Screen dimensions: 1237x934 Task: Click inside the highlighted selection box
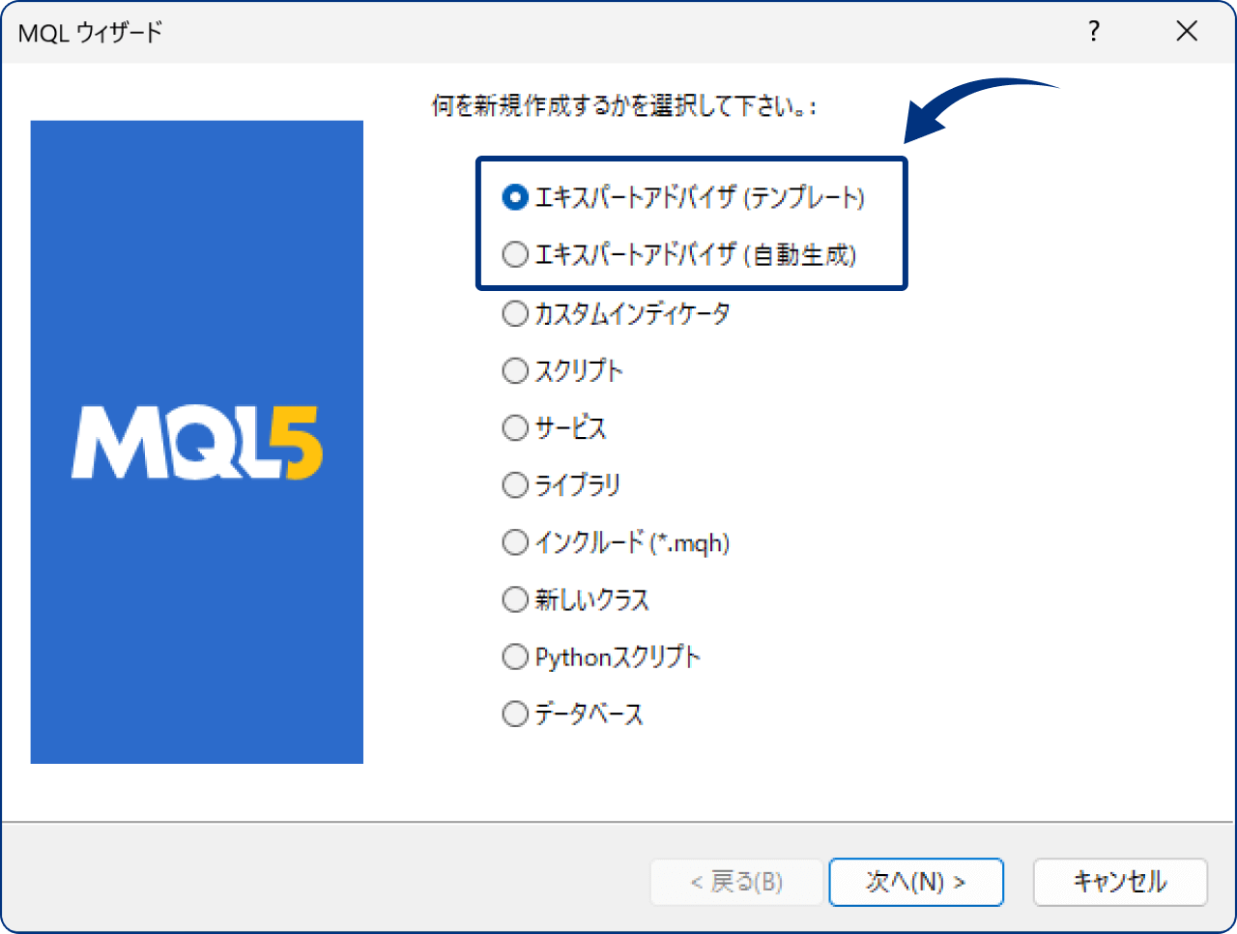692,224
